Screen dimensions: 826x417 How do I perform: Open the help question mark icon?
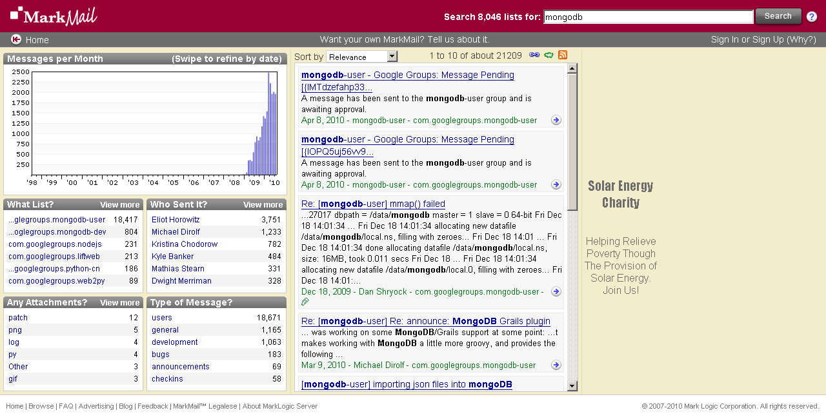[x=812, y=17]
